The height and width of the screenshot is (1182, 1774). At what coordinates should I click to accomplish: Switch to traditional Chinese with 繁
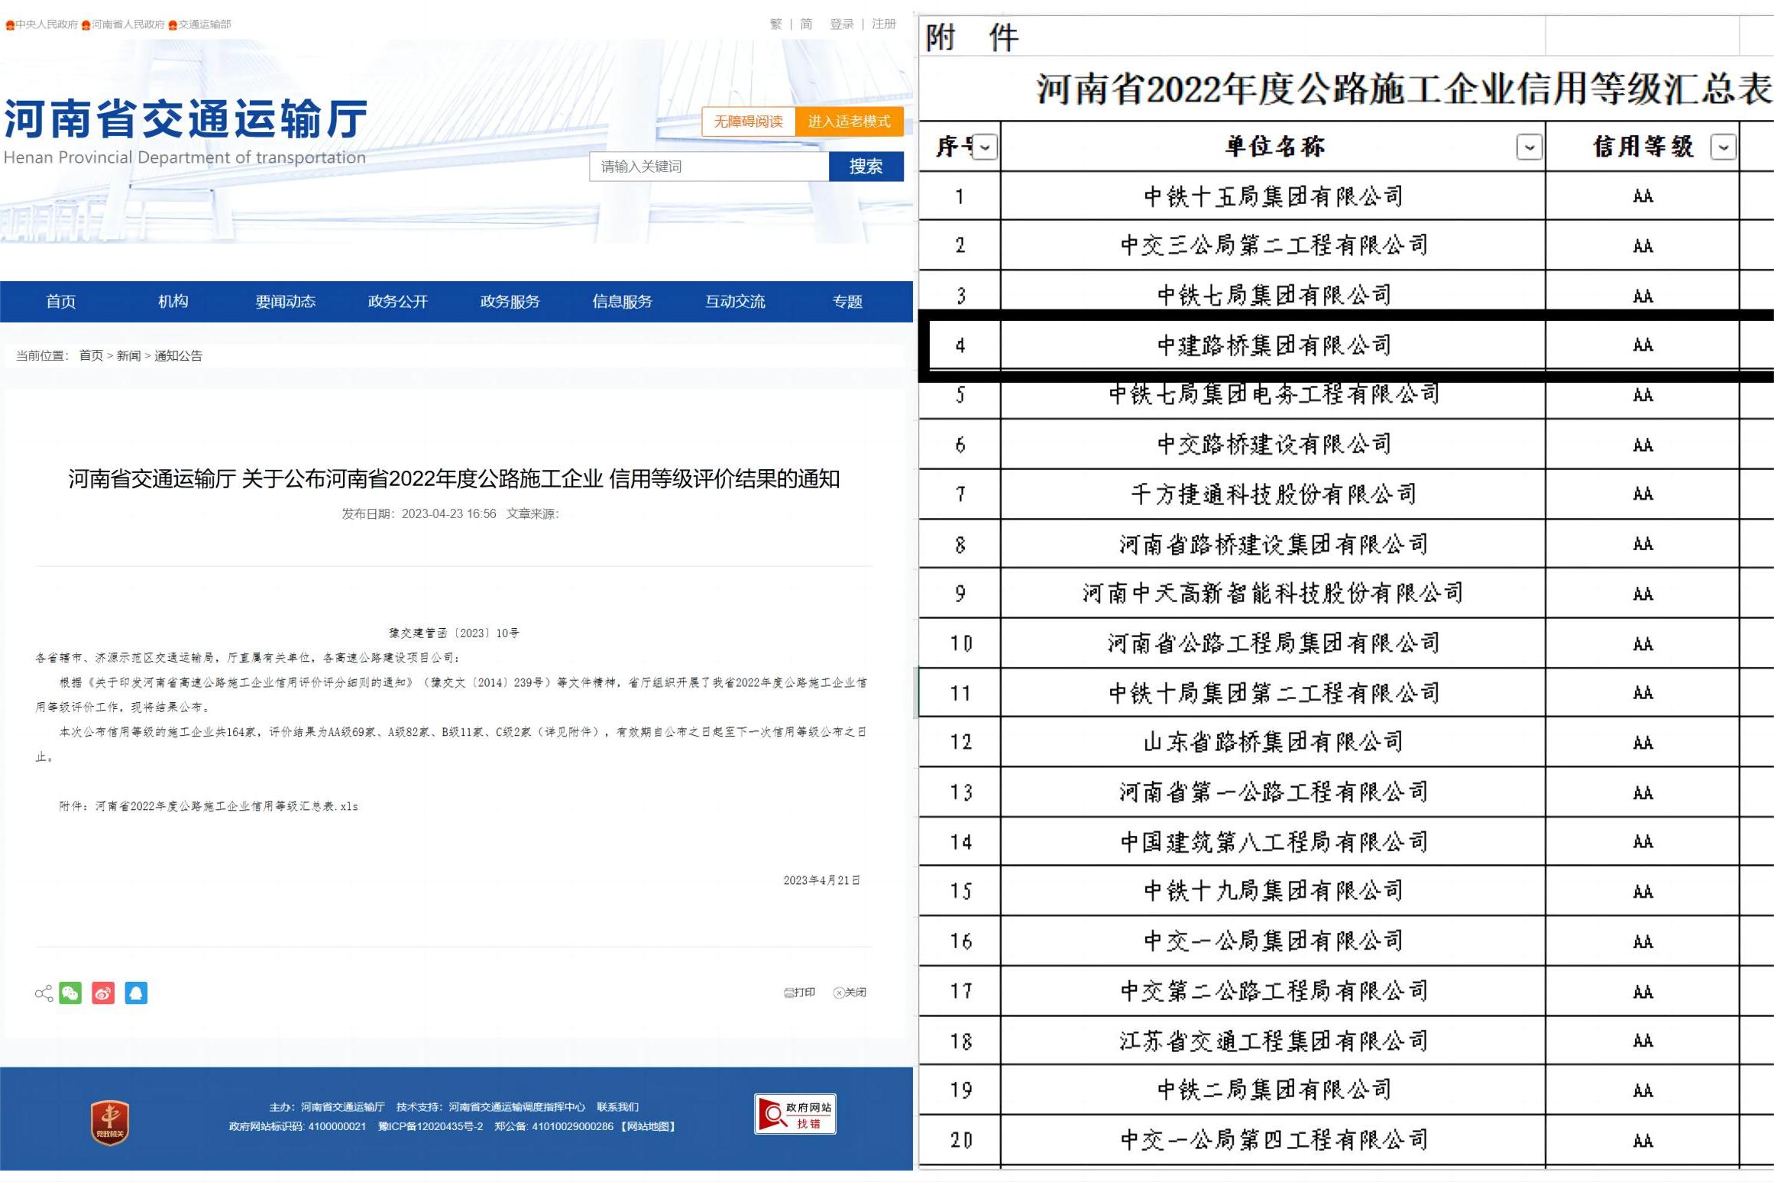pyautogui.click(x=776, y=24)
